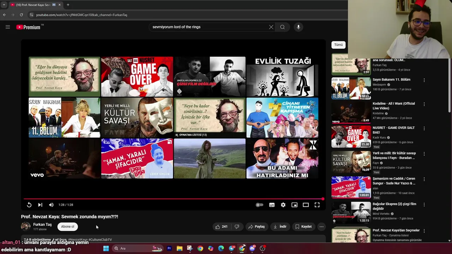Open options for Yerli ve milli video
The width and height of the screenshot is (452, 254).
pyautogui.click(x=424, y=154)
